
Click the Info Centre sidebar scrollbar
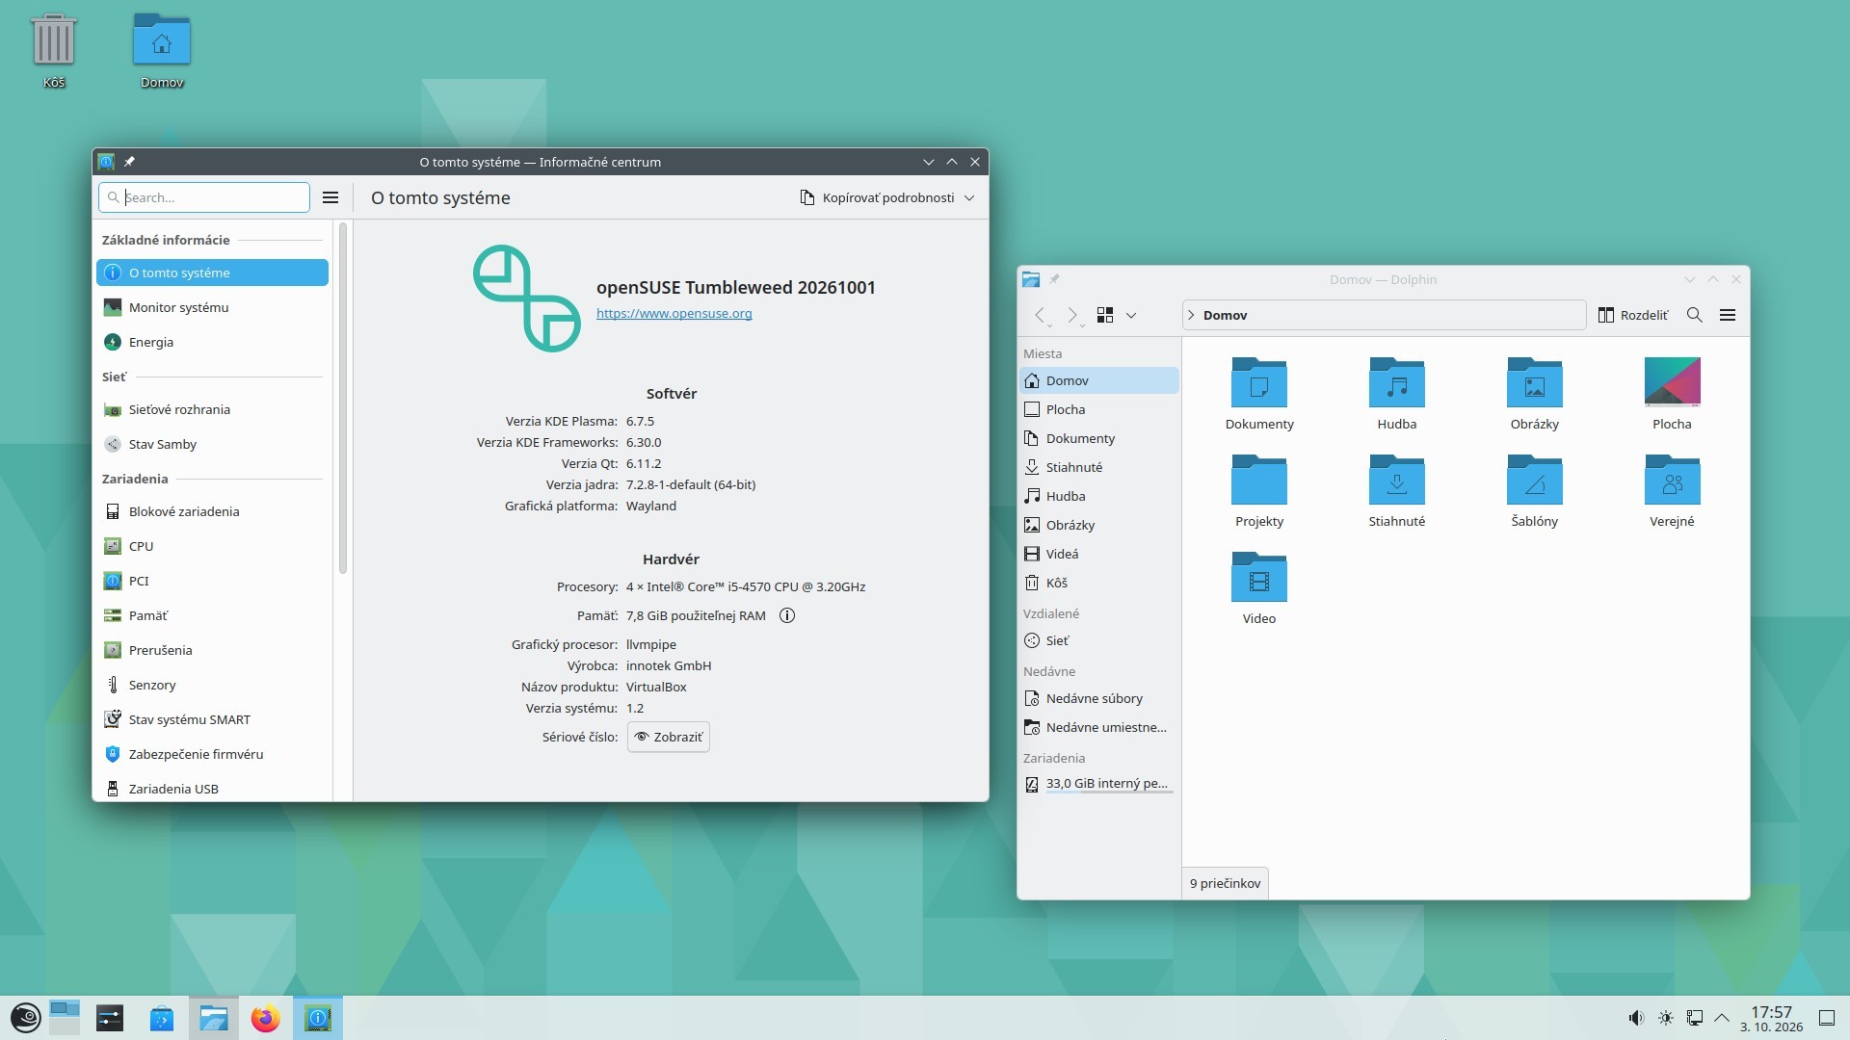[x=343, y=398]
